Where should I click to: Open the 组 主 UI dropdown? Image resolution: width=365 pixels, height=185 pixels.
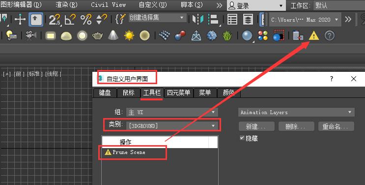tap(172, 112)
